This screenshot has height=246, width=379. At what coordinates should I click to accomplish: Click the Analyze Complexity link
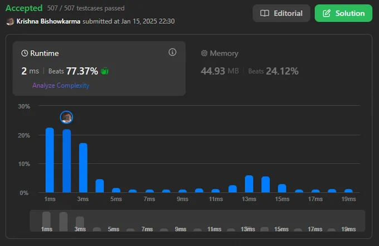click(61, 86)
